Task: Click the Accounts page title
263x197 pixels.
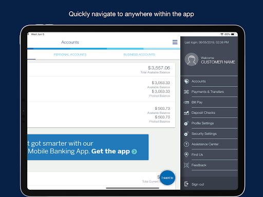Action: [70, 42]
